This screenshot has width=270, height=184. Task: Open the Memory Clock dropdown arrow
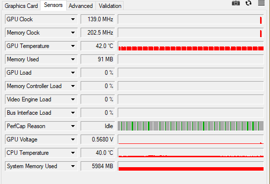coord(73,33)
